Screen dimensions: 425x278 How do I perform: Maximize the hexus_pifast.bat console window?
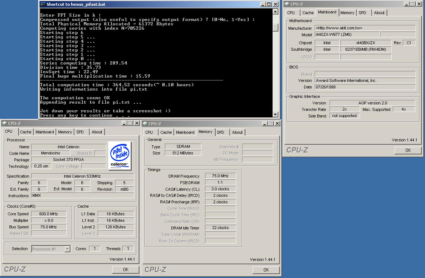click(269, 4)
